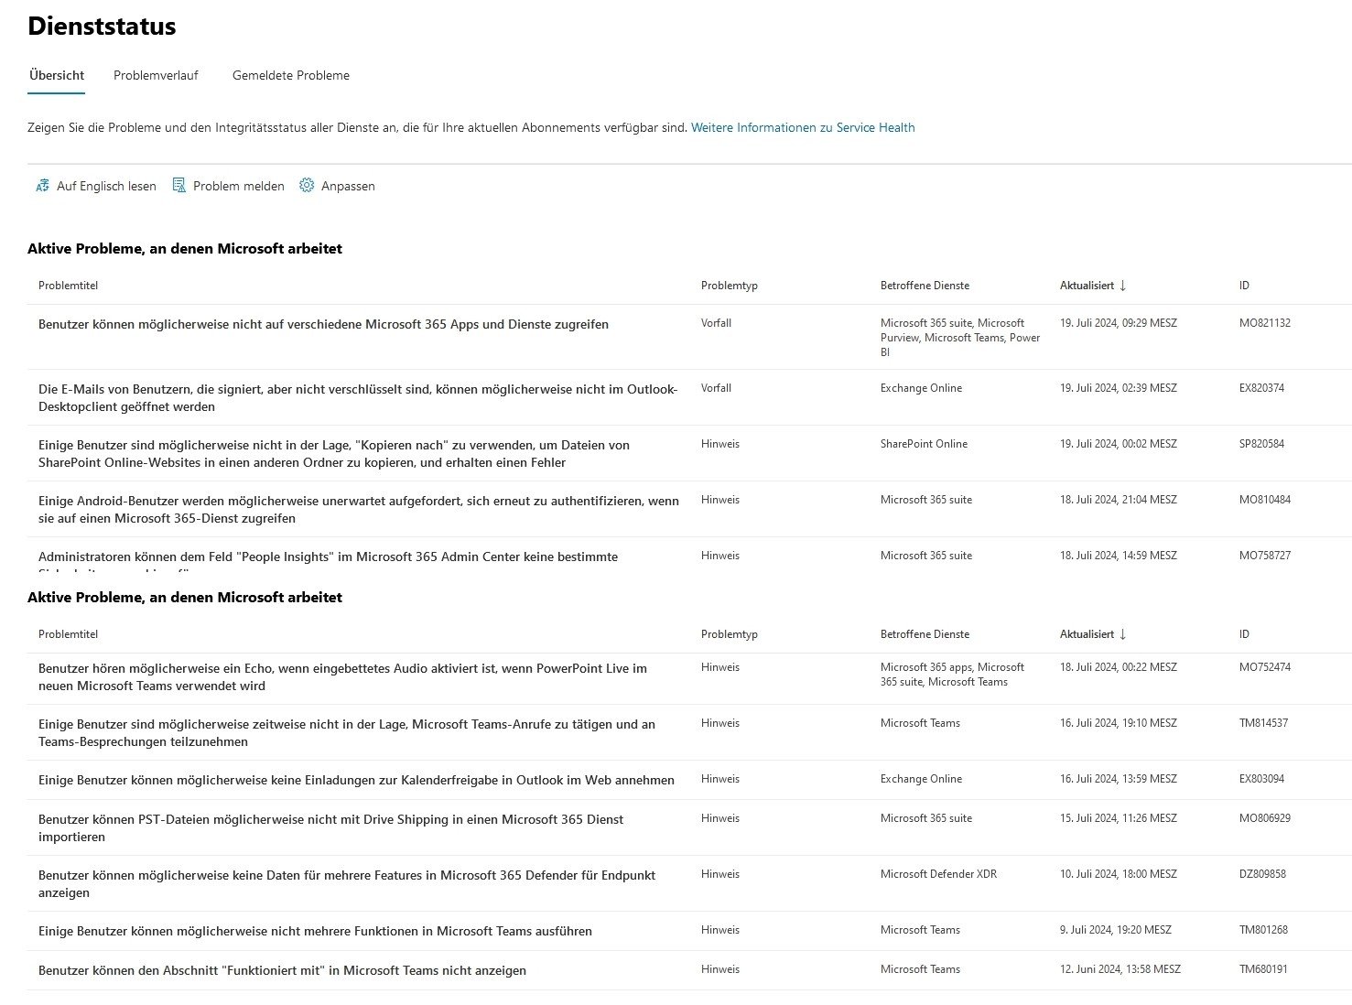This screenshot has height=1005, width=1352.
Task: Click the Auf Englisch lesen button text
Action: pos(106,186)
